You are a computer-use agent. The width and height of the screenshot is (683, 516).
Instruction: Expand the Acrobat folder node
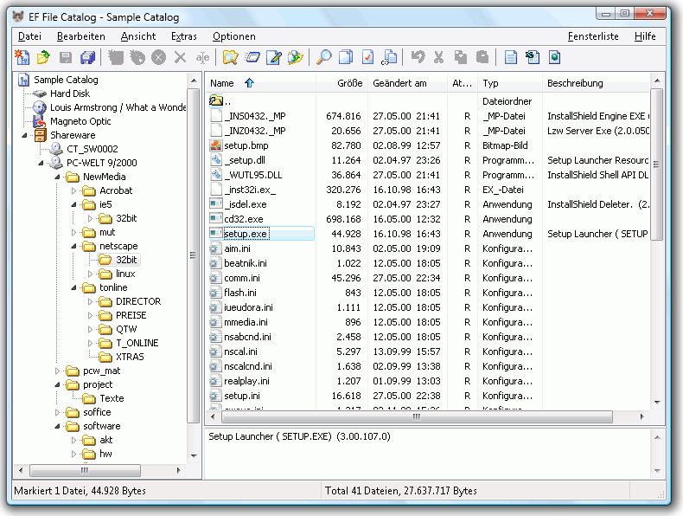pyautogui.click(x=74, y=190)
